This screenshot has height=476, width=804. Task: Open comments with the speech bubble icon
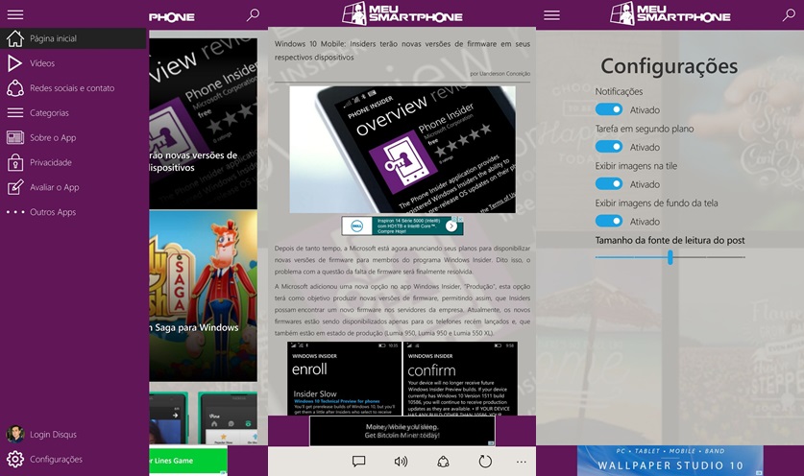359,462
